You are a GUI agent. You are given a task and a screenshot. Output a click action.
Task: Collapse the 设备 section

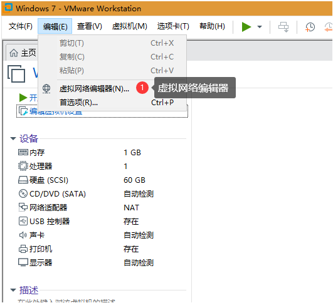(13, 139)
